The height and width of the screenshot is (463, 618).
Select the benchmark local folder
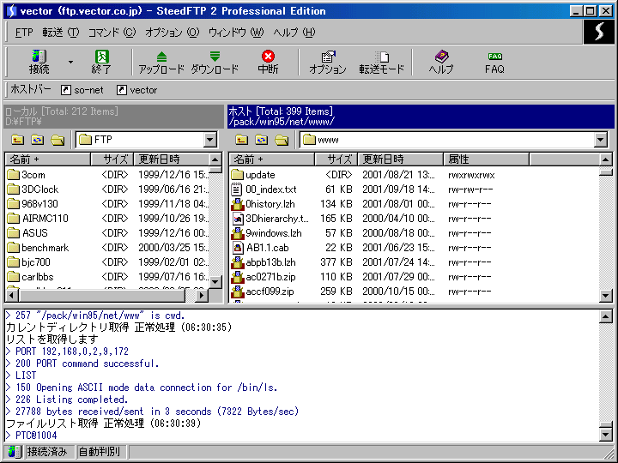38,248
